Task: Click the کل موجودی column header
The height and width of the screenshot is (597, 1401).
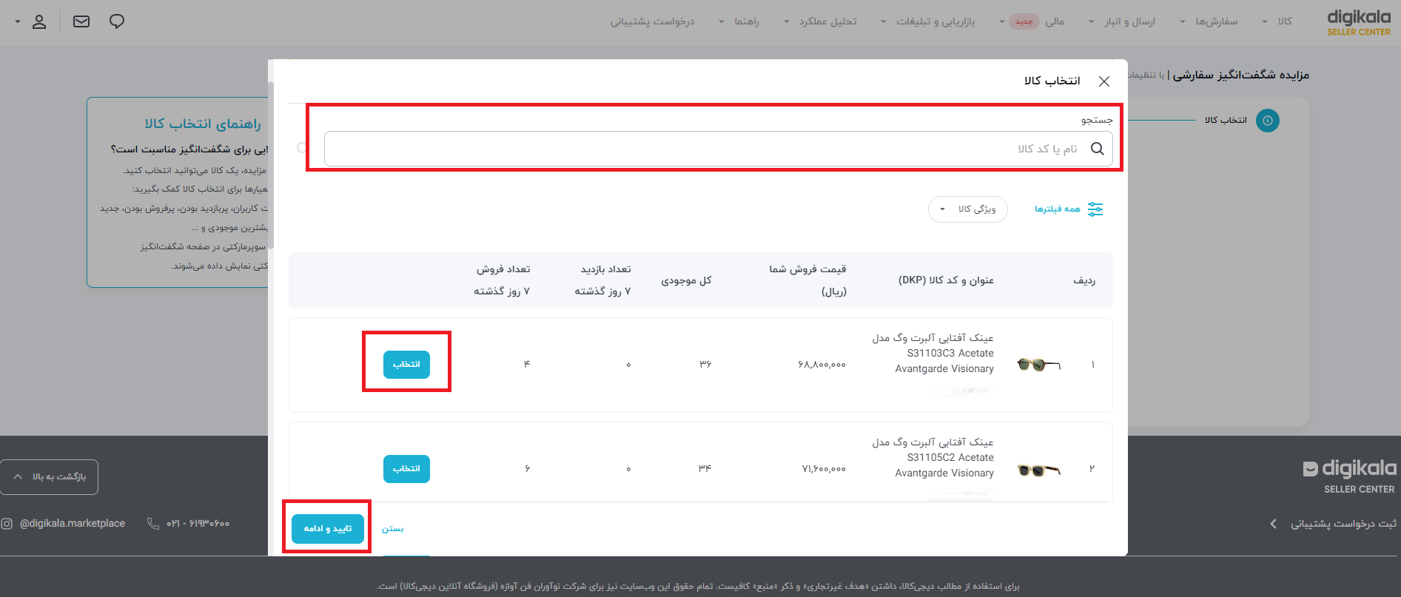Action: pos(686,280)
